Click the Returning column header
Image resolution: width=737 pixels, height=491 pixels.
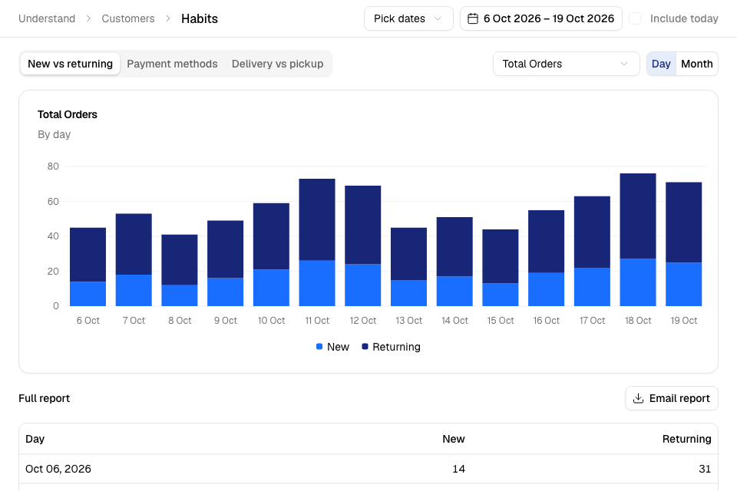(686, 439)
